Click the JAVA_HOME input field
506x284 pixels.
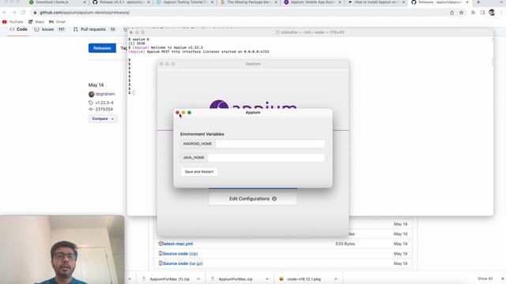tap(266, 158)
